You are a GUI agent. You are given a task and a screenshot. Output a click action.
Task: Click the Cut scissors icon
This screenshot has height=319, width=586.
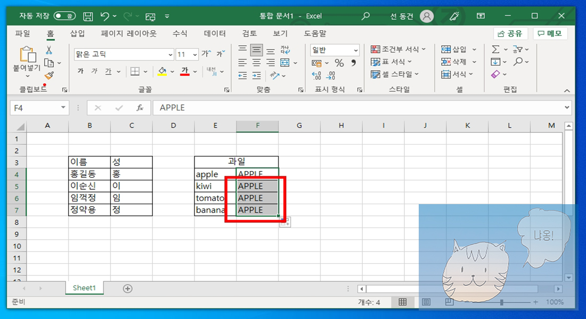click(x=48, y=50)
